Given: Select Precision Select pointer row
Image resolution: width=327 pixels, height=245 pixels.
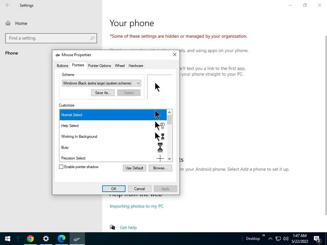Looking at the screenshot, I should point(113,158).
